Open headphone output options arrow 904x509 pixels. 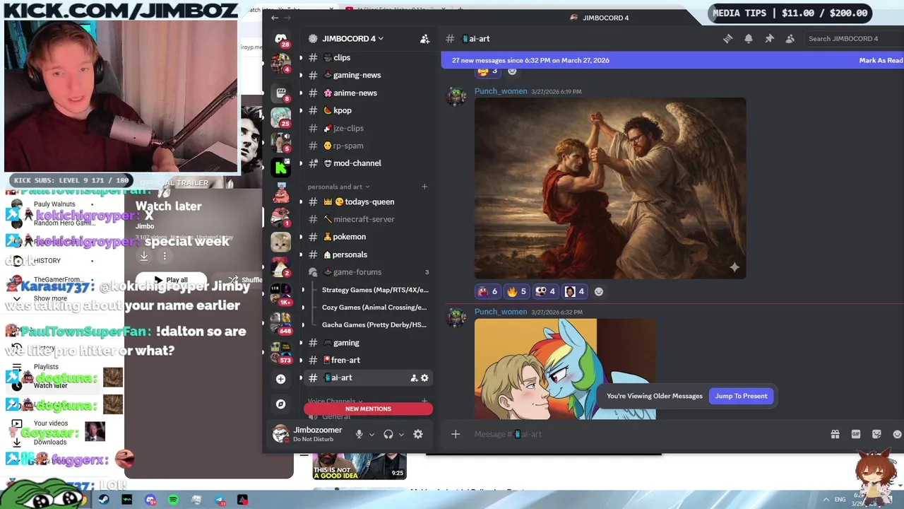click(401, 435)
